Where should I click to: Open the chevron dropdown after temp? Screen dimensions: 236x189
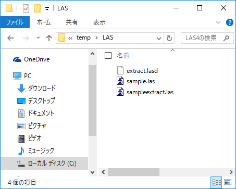pos(96,38)
